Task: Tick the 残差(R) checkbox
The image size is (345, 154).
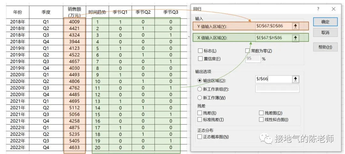Action: (x=200, y=113)
